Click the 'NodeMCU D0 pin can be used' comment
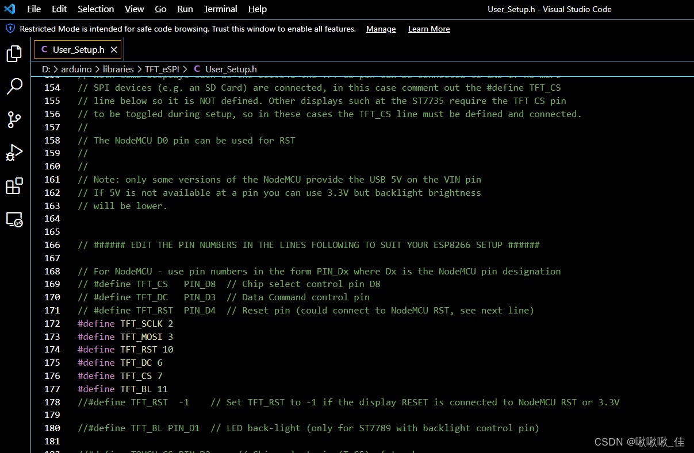The image size is (694, 453). (x=186, y=140)
